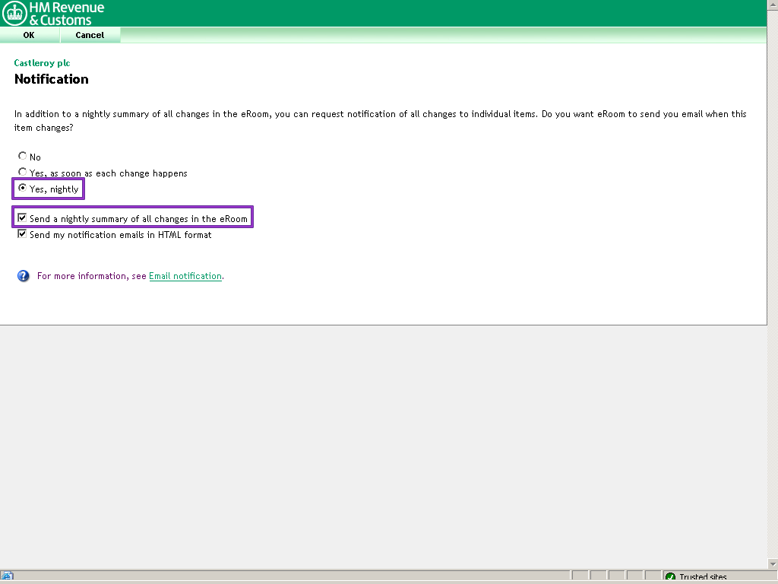Open the Email notification help link
The width and height of the screenshot is (778, 584).
click(185, 276)
